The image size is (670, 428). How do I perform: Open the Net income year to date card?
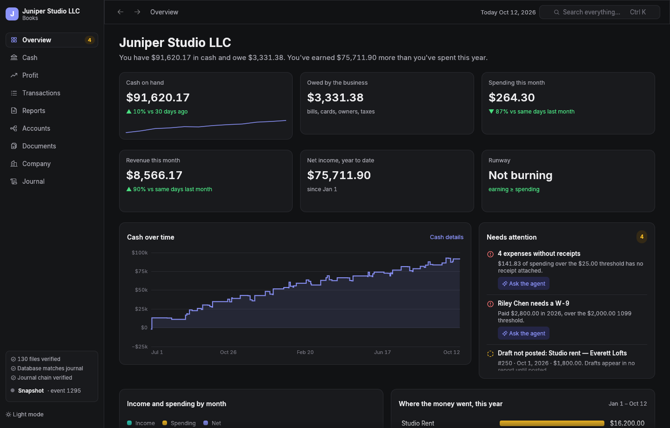pos(387,181)
